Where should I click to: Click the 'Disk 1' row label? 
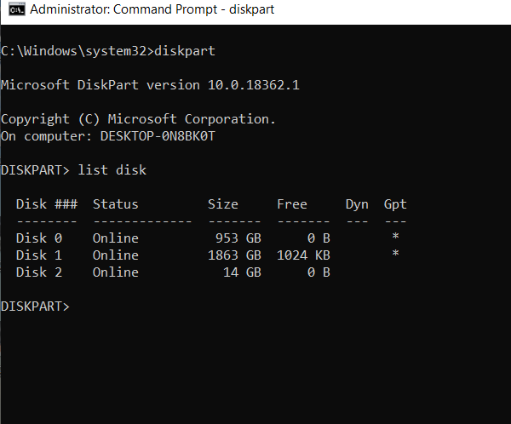[39, 255]
